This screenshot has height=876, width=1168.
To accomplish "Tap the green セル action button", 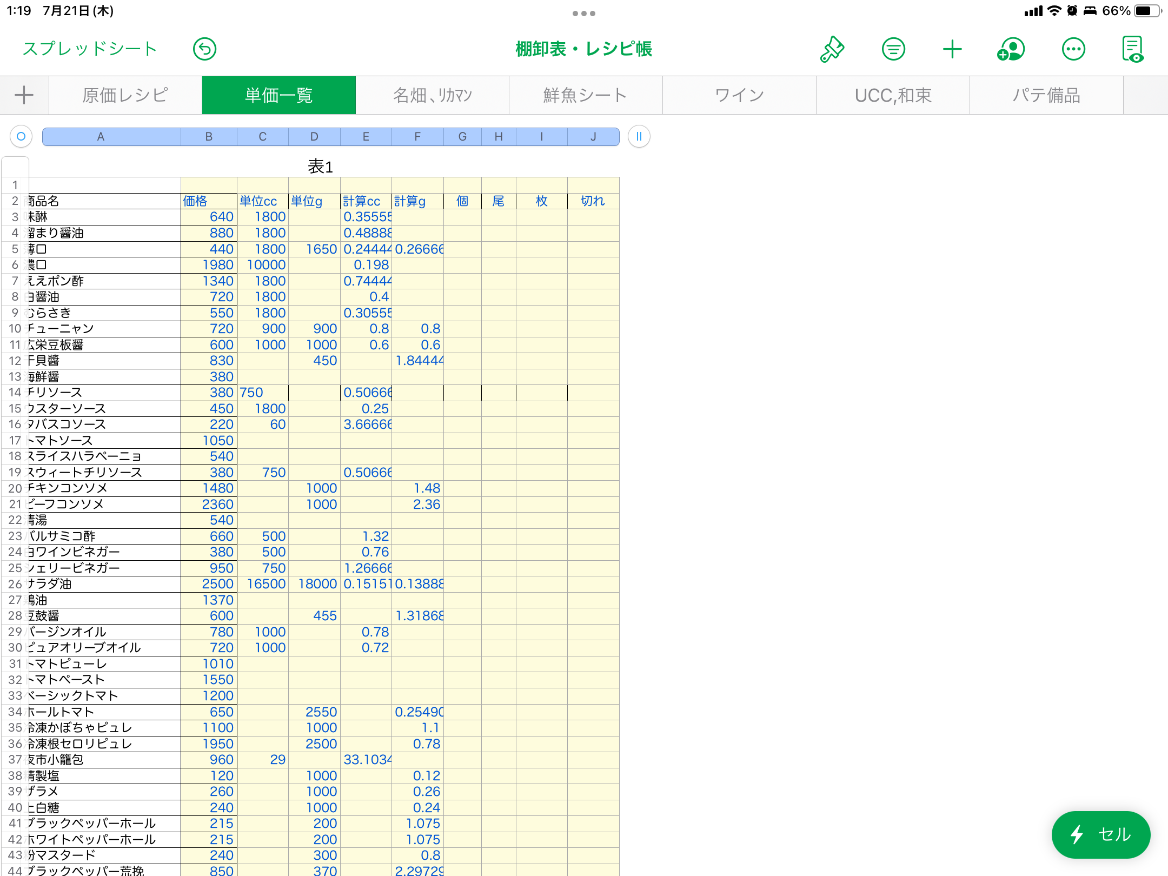I will coord(1100,834).
